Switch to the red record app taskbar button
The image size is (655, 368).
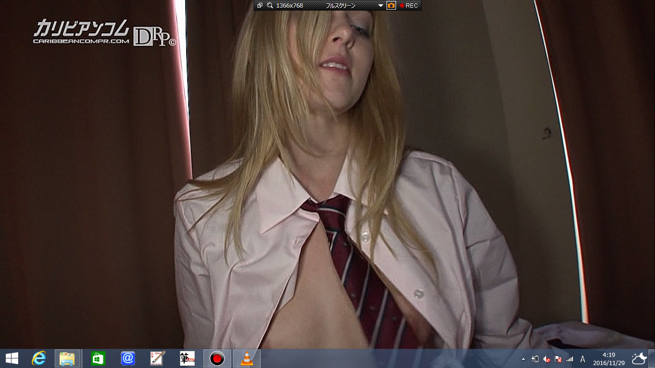(217, 358)
